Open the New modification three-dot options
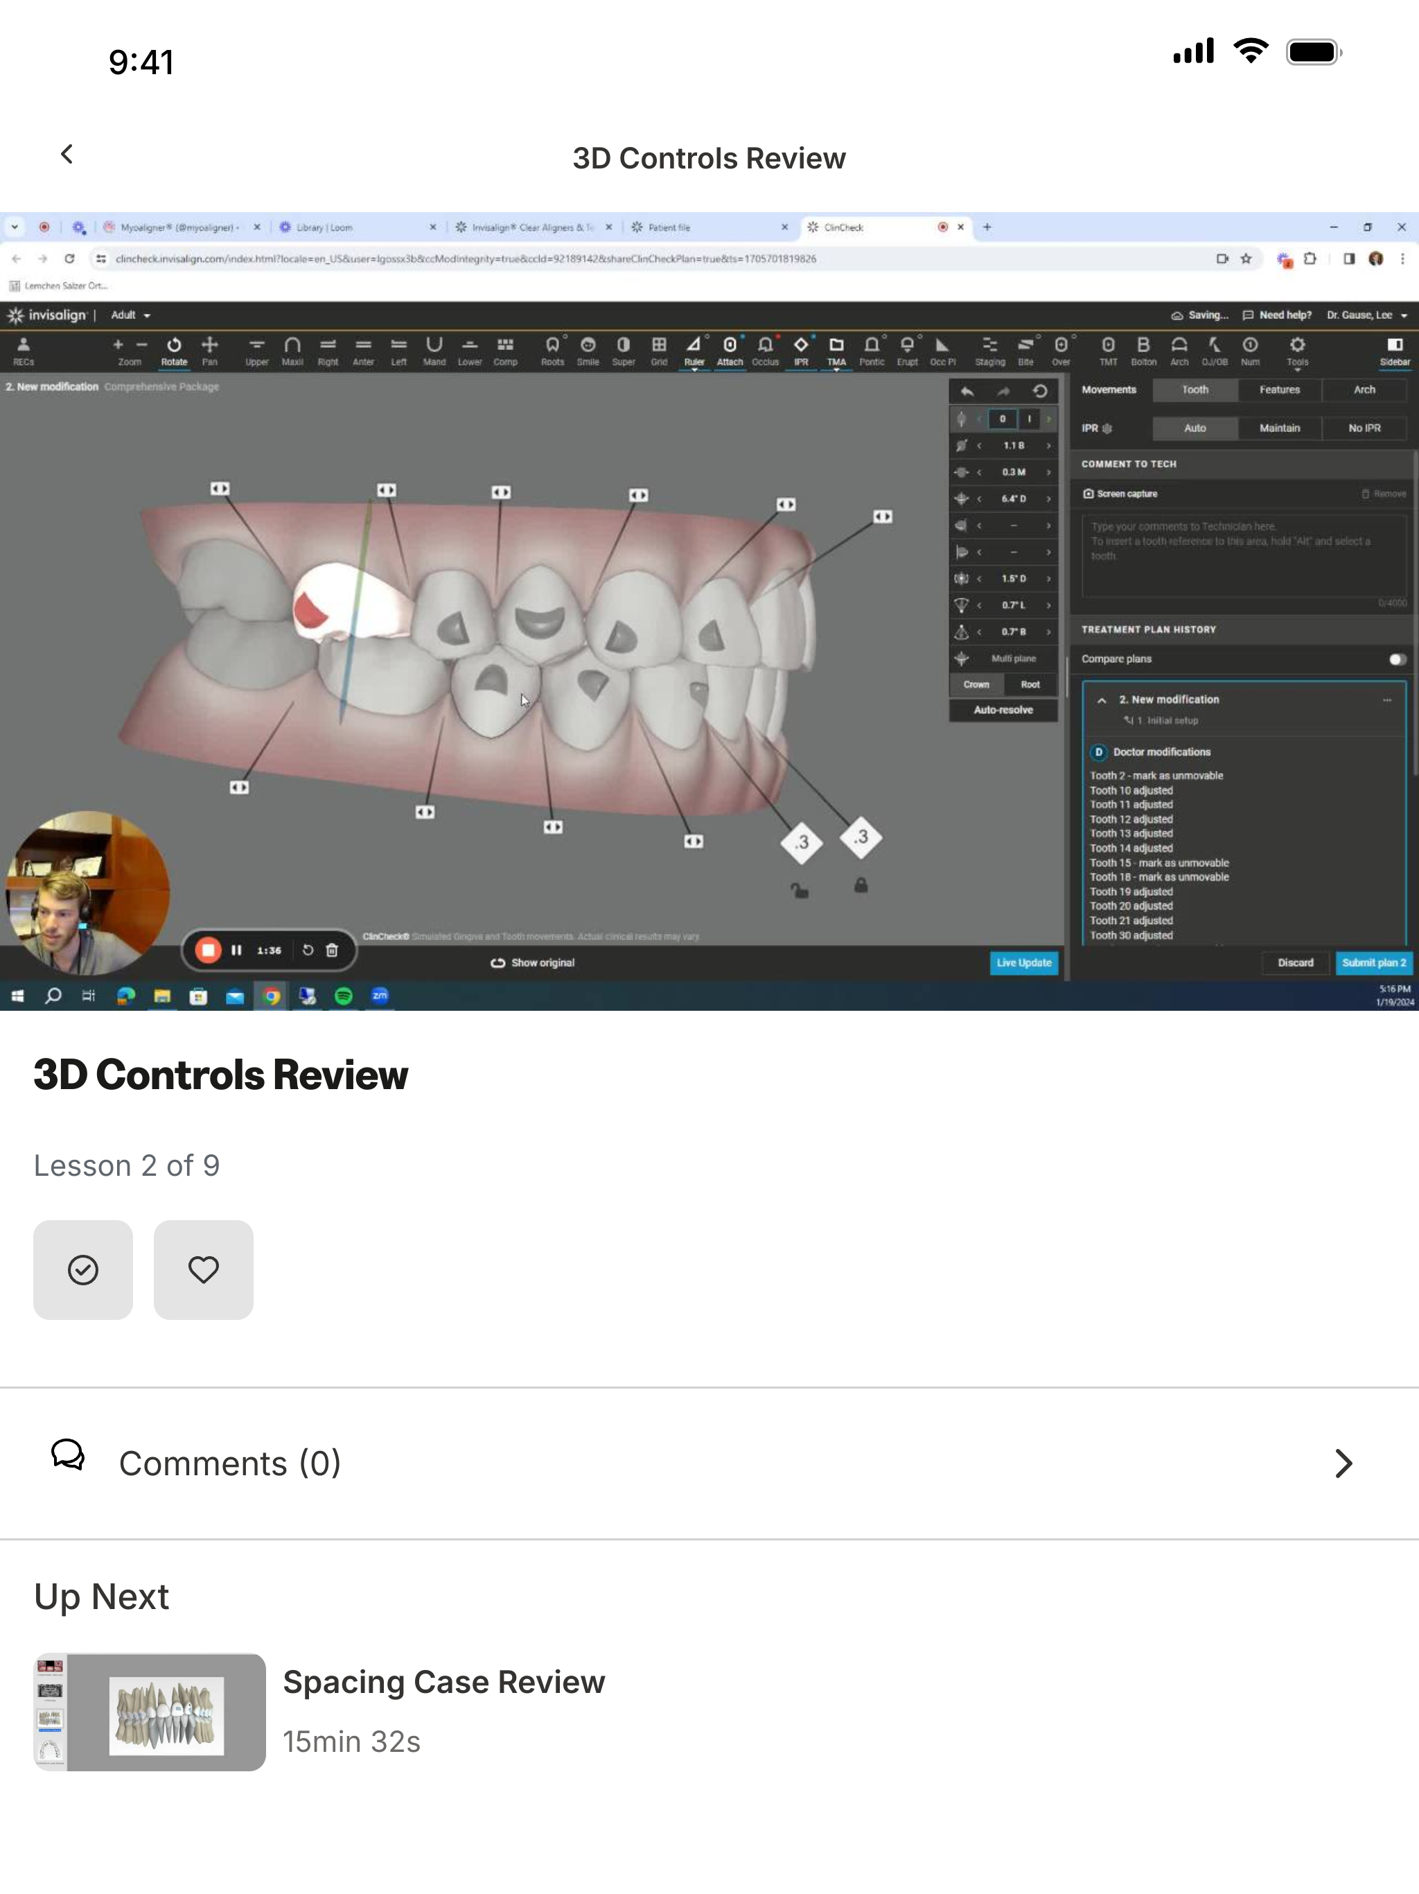Viewport: 1419px width, 1894px height. pyautogui.click(x=1386, y=700)
